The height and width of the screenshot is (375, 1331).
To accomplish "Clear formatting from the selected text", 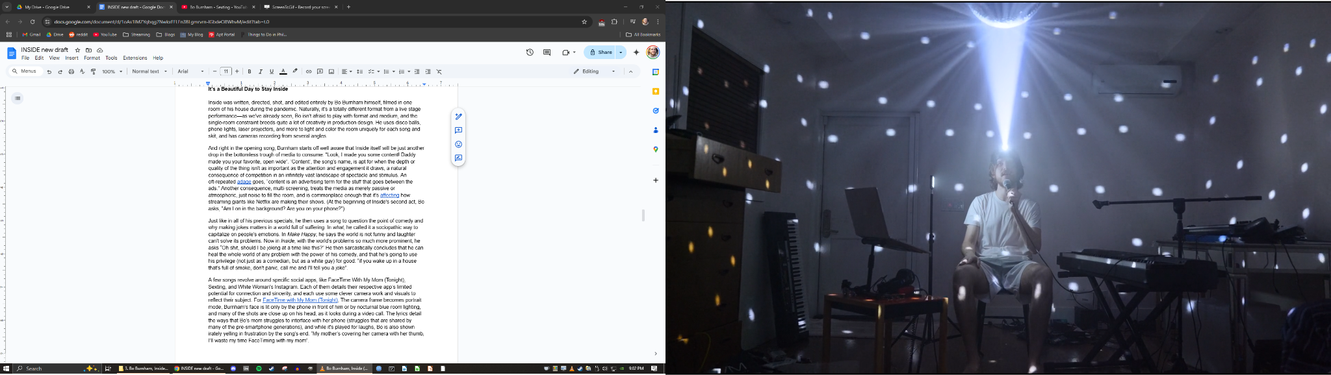I will click(439, 71).
